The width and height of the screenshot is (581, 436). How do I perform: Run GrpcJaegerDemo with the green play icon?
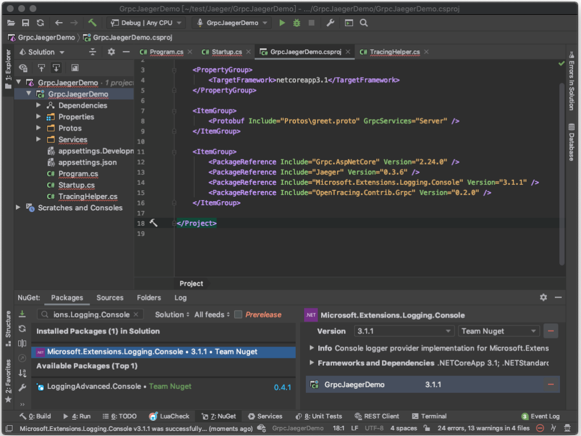pyautogui.click(x=282, y=23)
